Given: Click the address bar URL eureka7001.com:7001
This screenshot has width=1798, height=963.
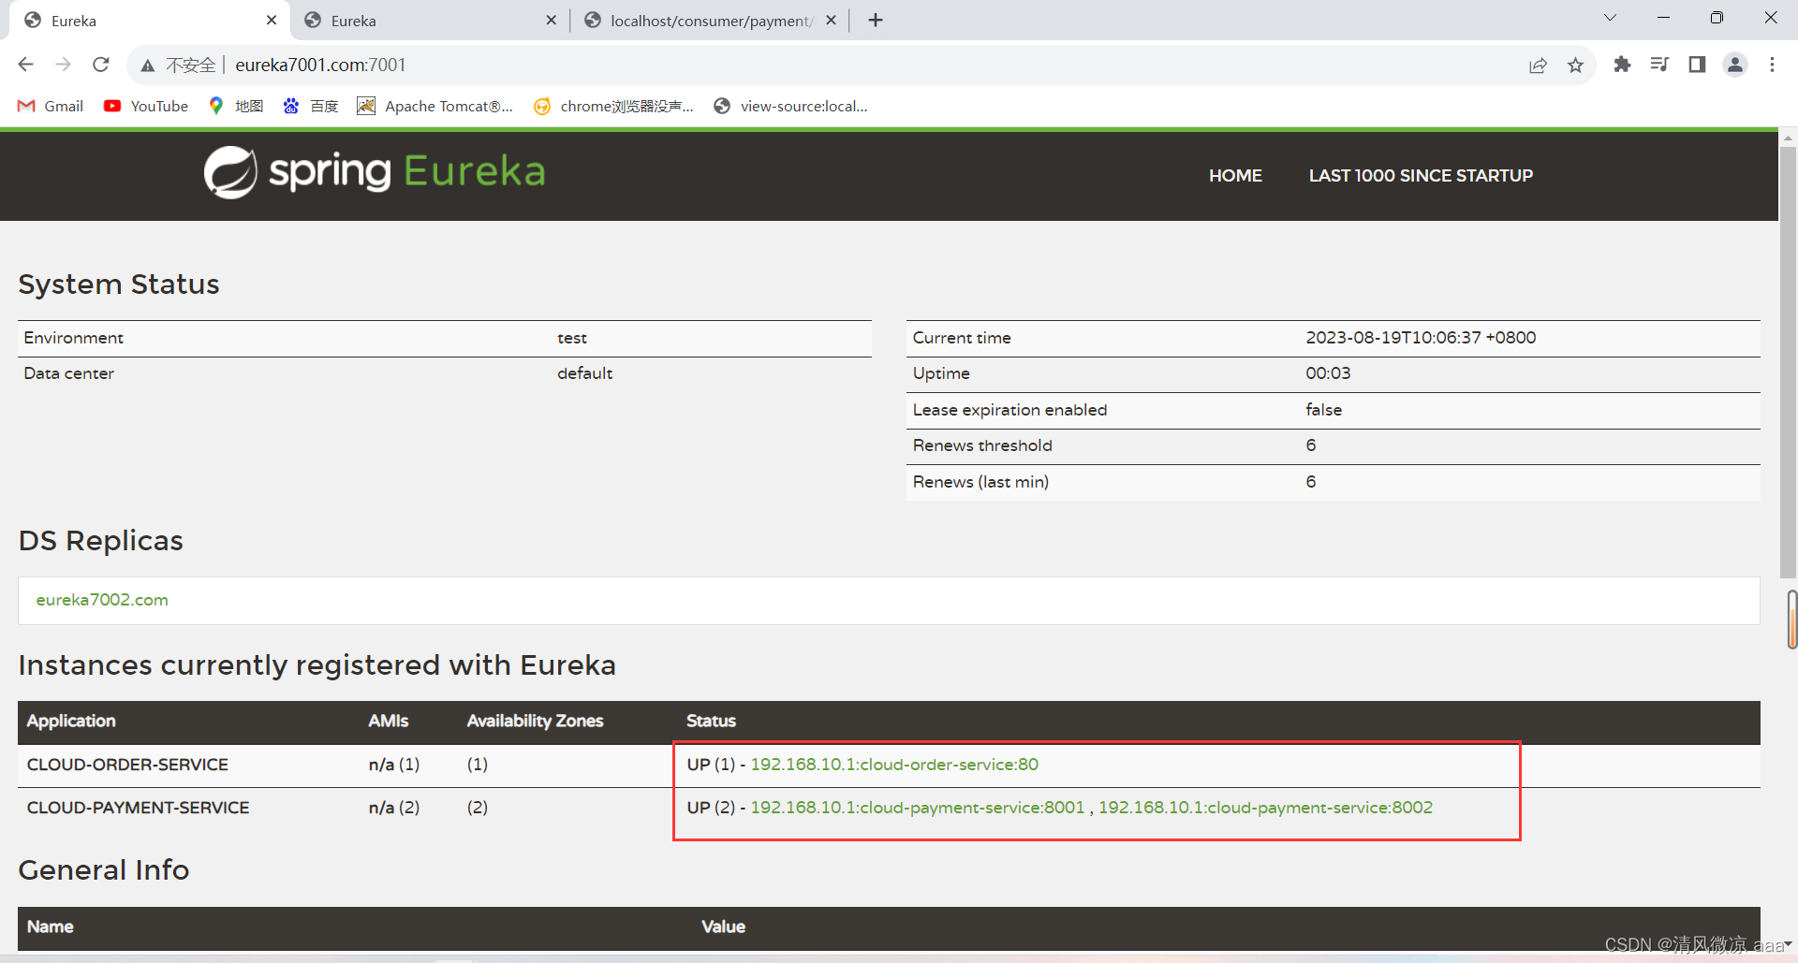Looking at the screenshot, I should pyautogui.click(x=320, y=65).
